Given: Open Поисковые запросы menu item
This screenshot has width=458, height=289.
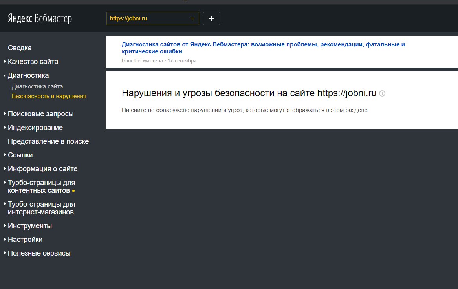Looking at the screenshot, I should pos(40,114).
